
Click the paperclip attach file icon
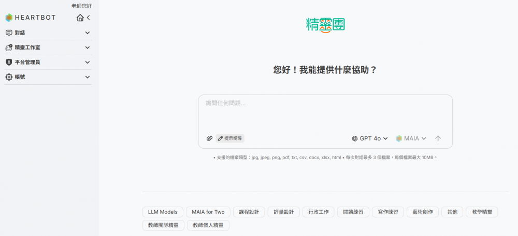tap(210, 138)
